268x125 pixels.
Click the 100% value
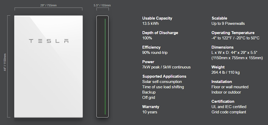pyautogui.click(x=147, y=38)
